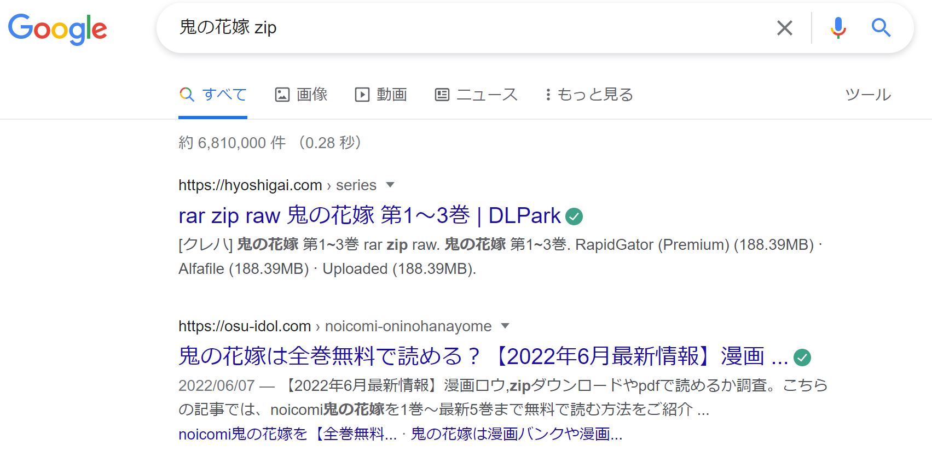The image size is (932, 451).
Task: Open the もっと見る menu
Action: (x=589, y=95)
